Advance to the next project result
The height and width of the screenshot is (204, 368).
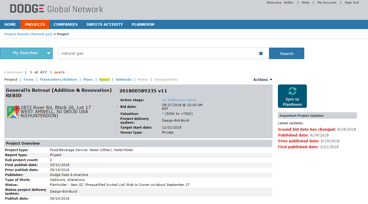59,72
